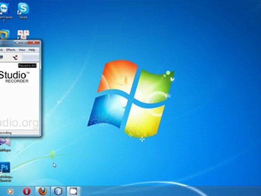
Task: Close the CamStudio Recorder window
Action: coord(34,42)
